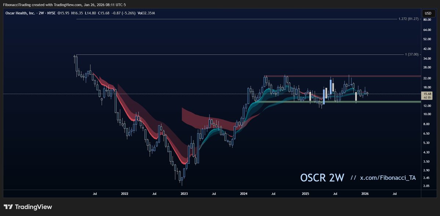
Task: Click the 2024 time axis label
Action: point(244,194)
